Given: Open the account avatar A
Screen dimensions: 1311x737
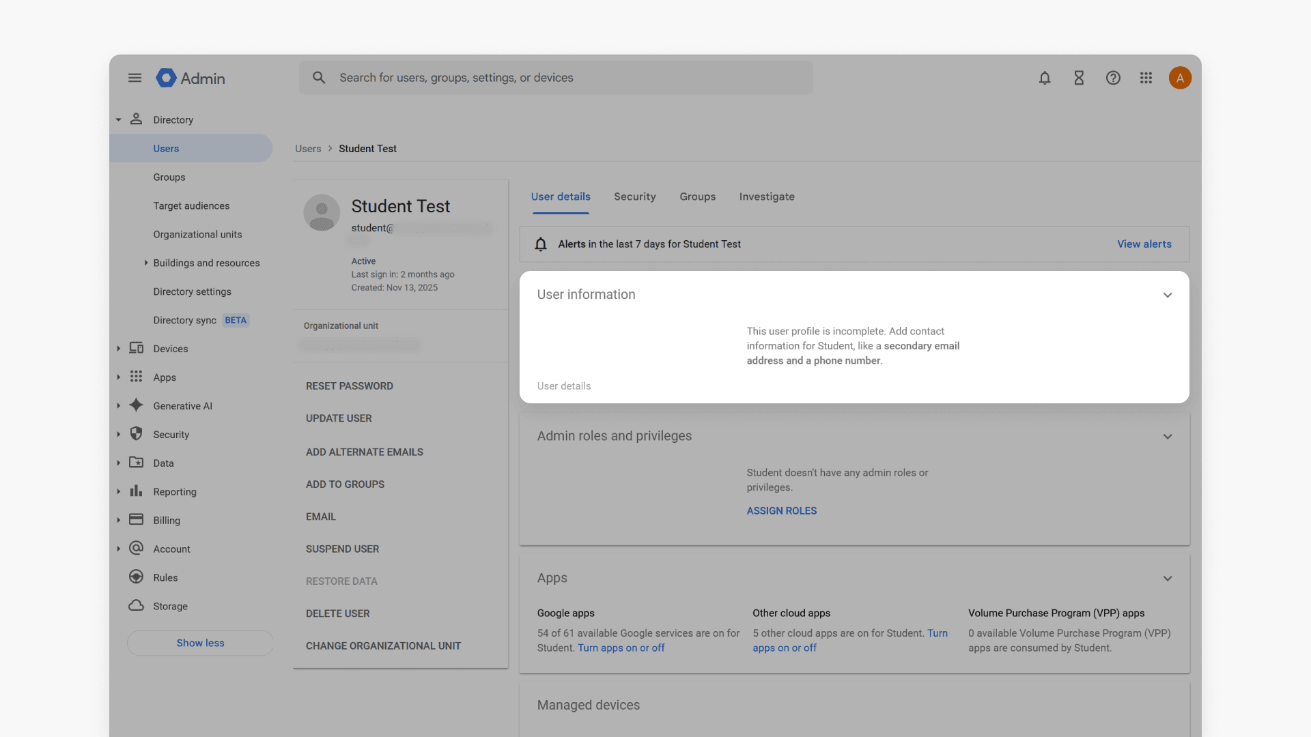Looking at the screenshot, I should (1180, 78).
